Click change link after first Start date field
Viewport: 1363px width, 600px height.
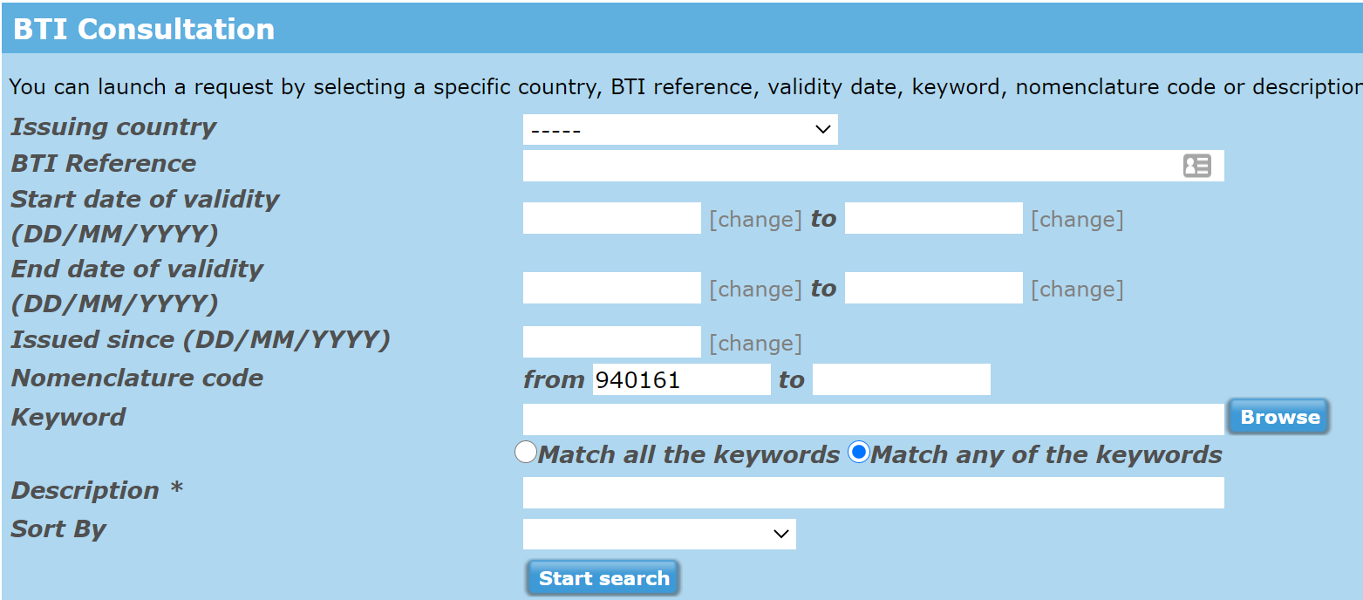click(755, 219)
